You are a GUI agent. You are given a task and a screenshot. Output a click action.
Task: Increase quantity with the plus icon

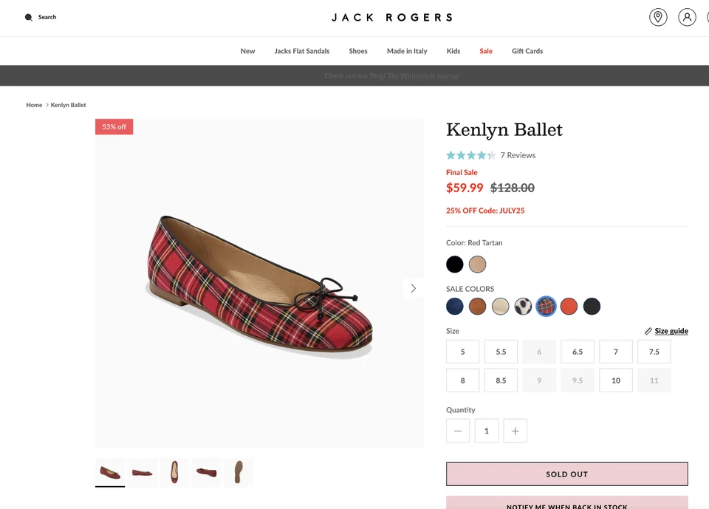[x=515, y=431]
